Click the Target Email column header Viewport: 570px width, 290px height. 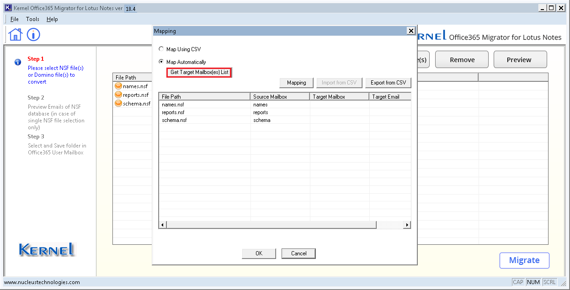point(390,97)
